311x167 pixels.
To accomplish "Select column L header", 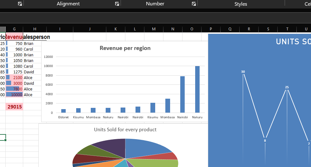I will tap(135, 29).
